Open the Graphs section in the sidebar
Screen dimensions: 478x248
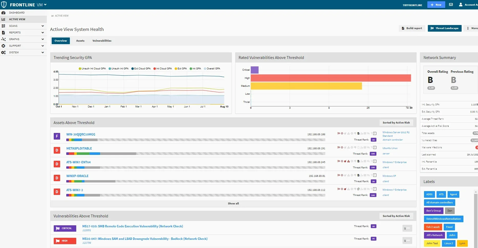pos(15,39)
